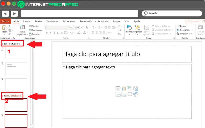Click the Restablecer slide button
The width and height of the screenshot is (205, 128).
[35, 30]
